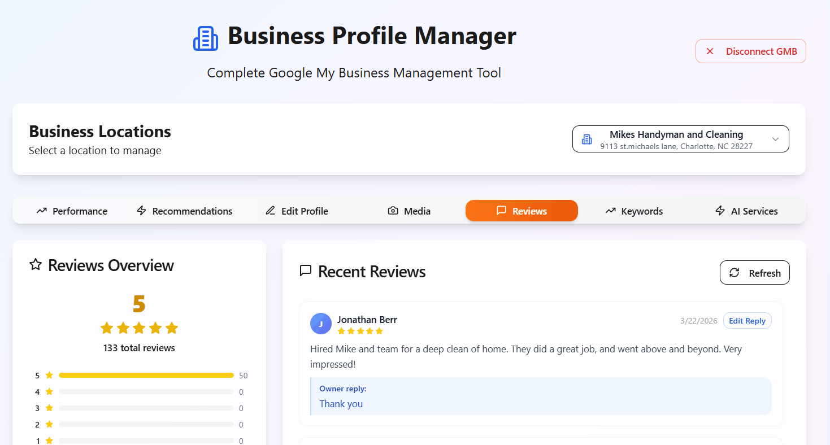Viewport: 830px width, 445px height.
Task: Click the Keywords arrow icon
Action: pyautogui.click(x=609, y=211)
